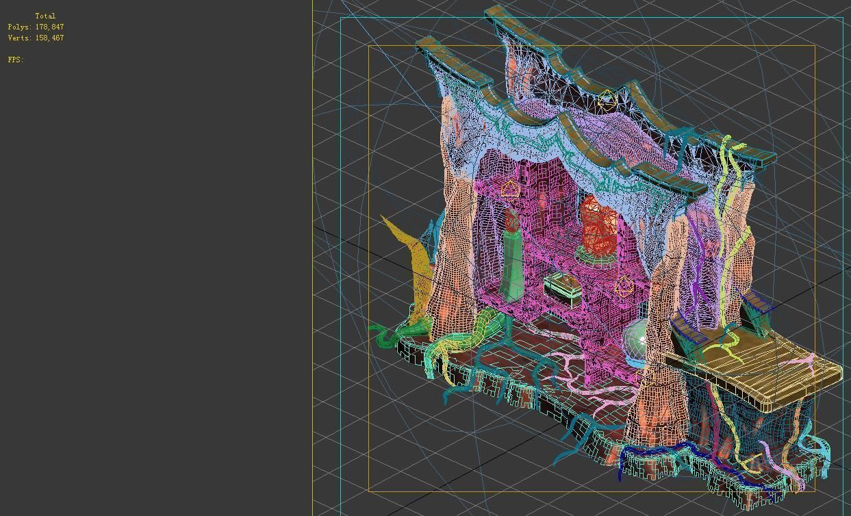Select the light gizmo above the green pillar
Image resolution: width=851 pixels, height=516 pixels.
[x=509, y=190]
